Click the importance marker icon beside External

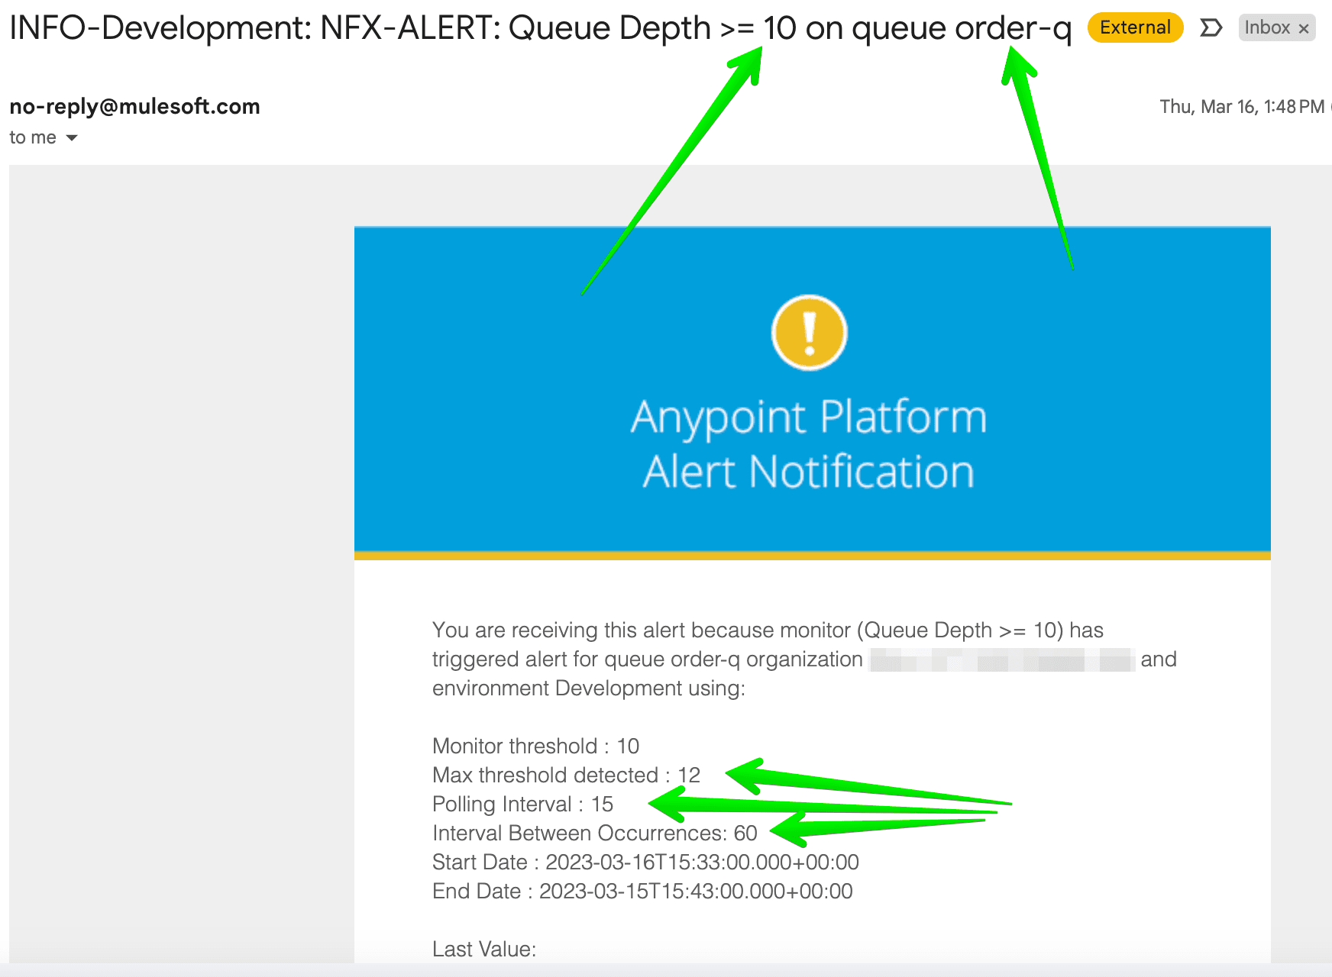tap(1211, 28)
